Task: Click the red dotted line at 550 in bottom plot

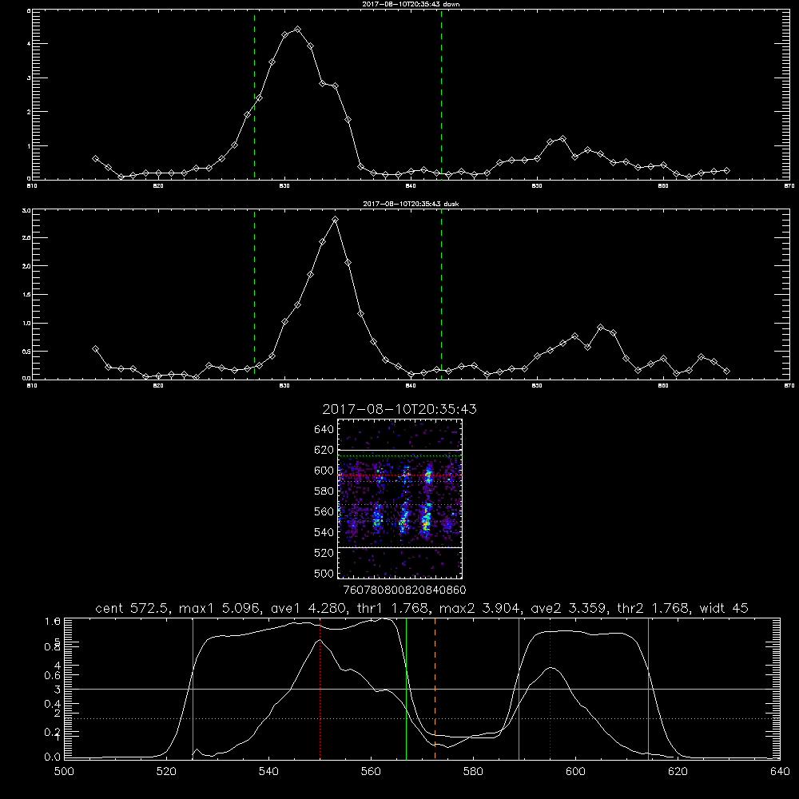Action: coord(320,689)
